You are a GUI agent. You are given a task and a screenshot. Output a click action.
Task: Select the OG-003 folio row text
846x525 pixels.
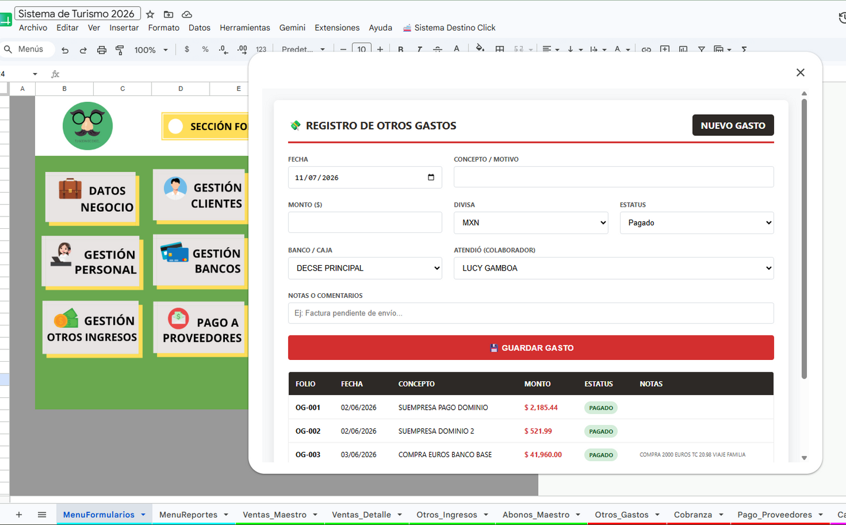(x=308, y=455)
